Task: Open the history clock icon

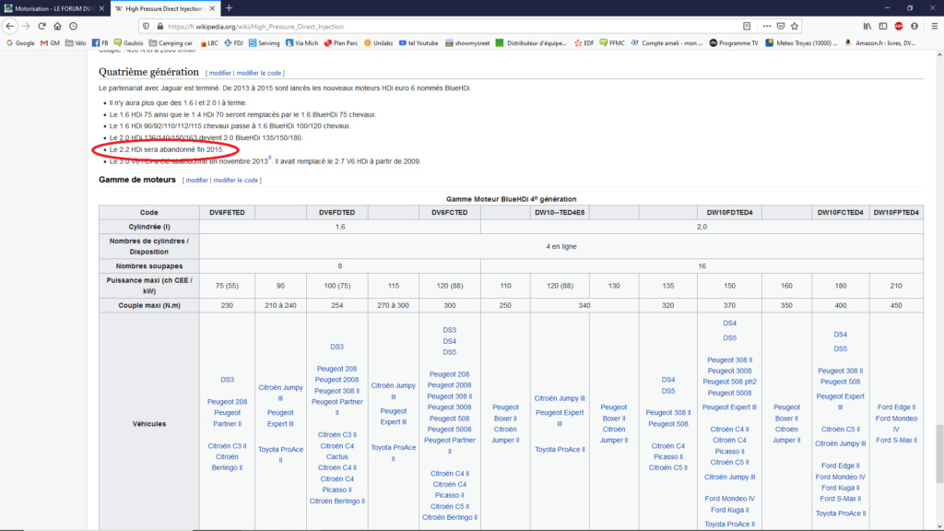Action: pyautogui.click(x=74, y=27)
